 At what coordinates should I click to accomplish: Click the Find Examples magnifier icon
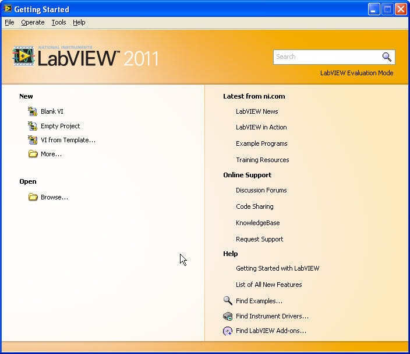point(228,300)
